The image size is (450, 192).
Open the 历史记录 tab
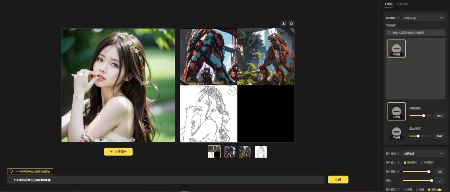coord(402,4)
